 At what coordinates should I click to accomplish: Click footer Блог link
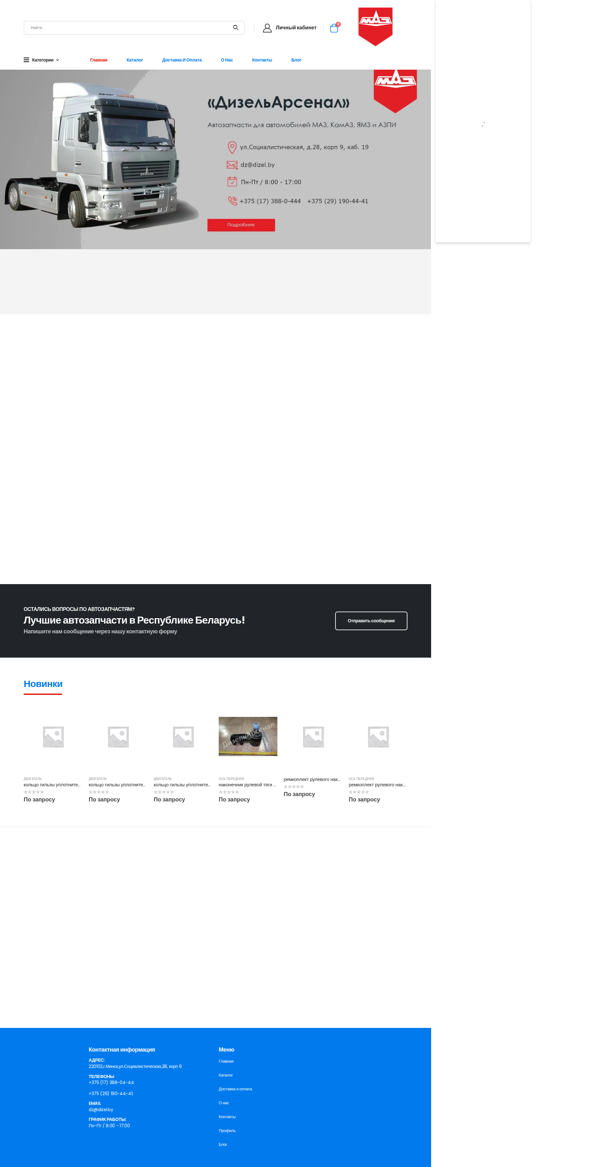pyautogui.click(x=222, y=1144)
